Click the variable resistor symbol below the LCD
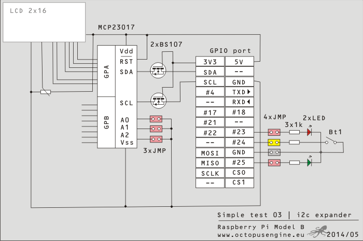Screen dimensions: 363x241 (x=46, y=92)
